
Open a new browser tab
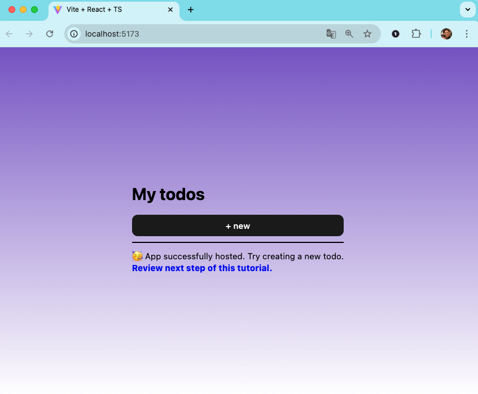(191, 10)
